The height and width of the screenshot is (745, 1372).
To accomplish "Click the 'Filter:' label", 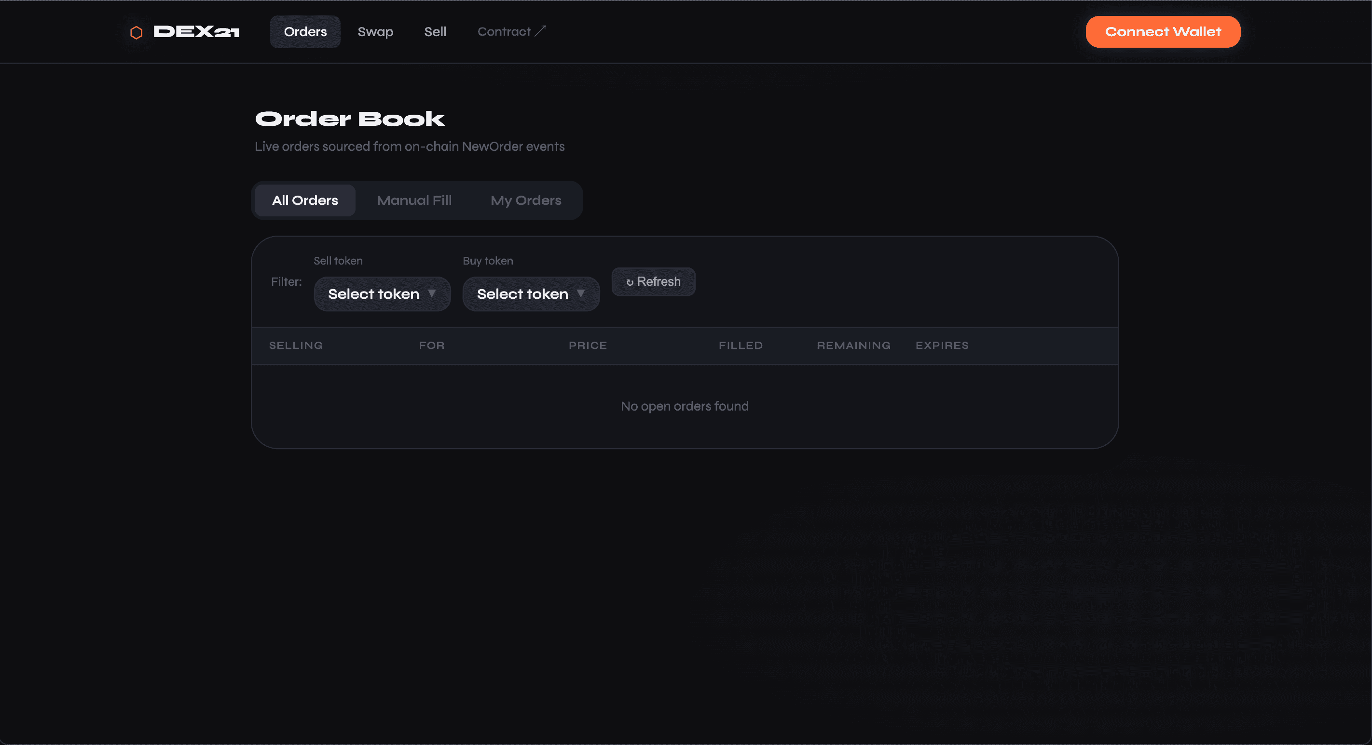I will 287,281.
